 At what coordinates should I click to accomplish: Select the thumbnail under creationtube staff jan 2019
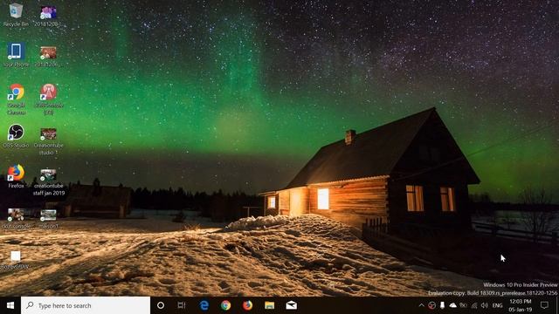click(x=48, y=219)
